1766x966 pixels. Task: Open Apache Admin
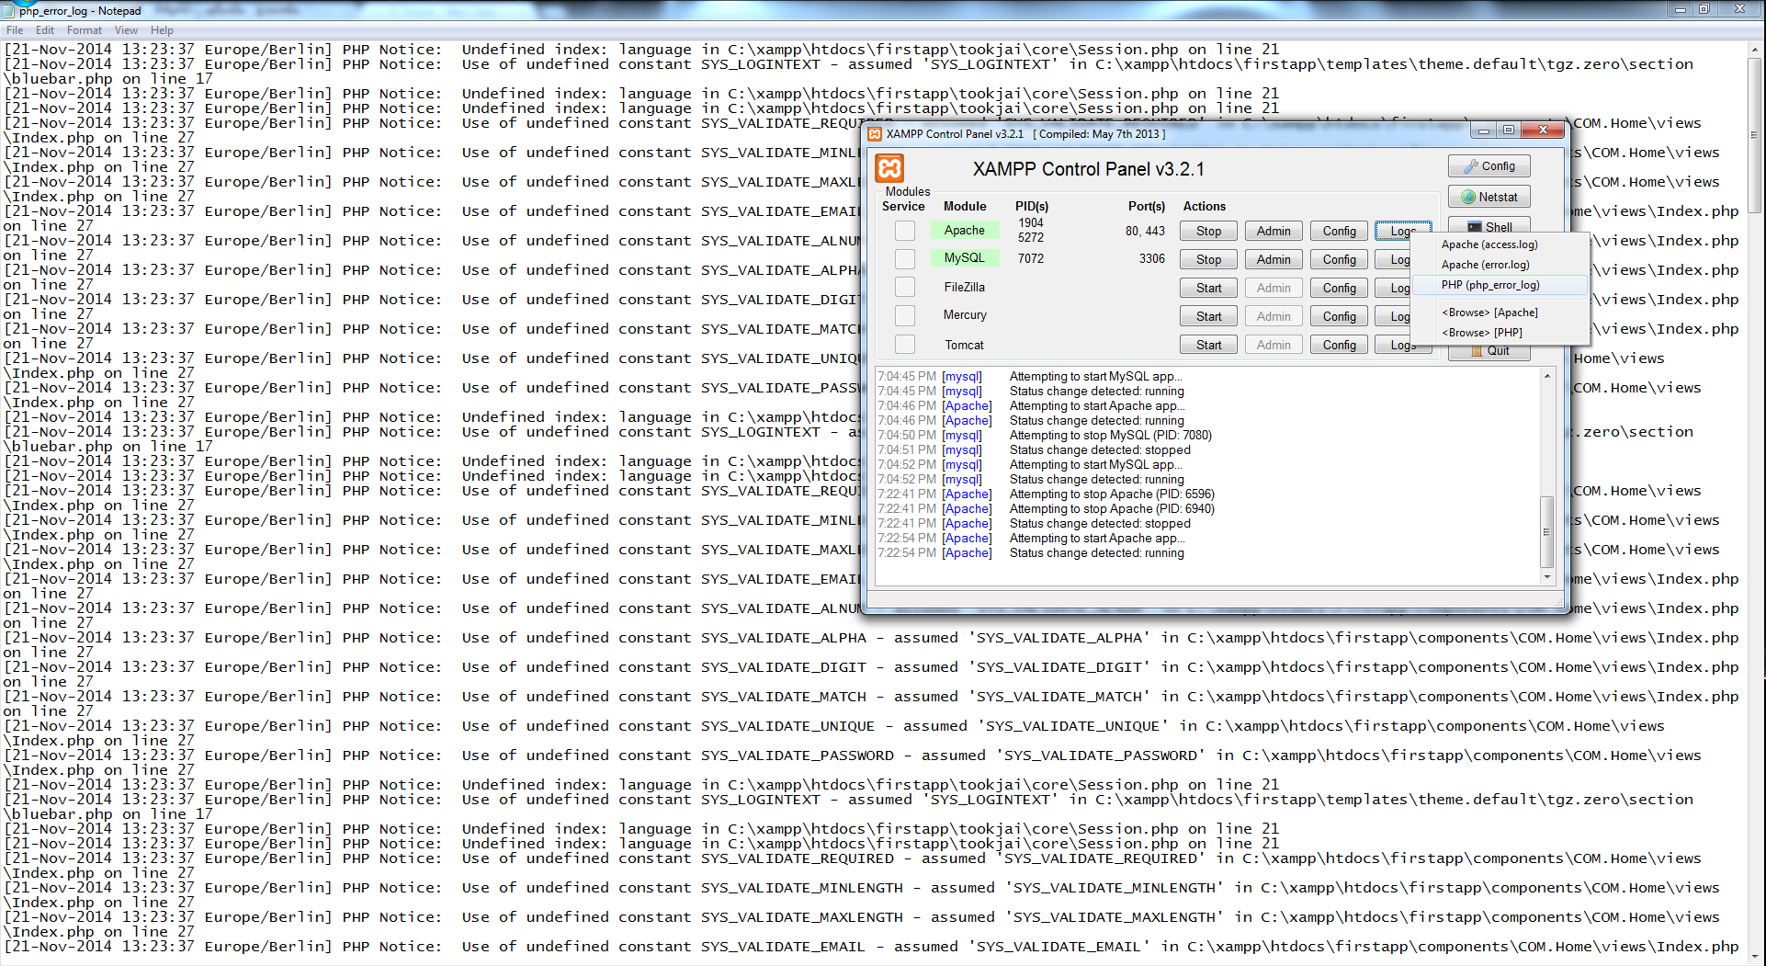[1274, 232]
